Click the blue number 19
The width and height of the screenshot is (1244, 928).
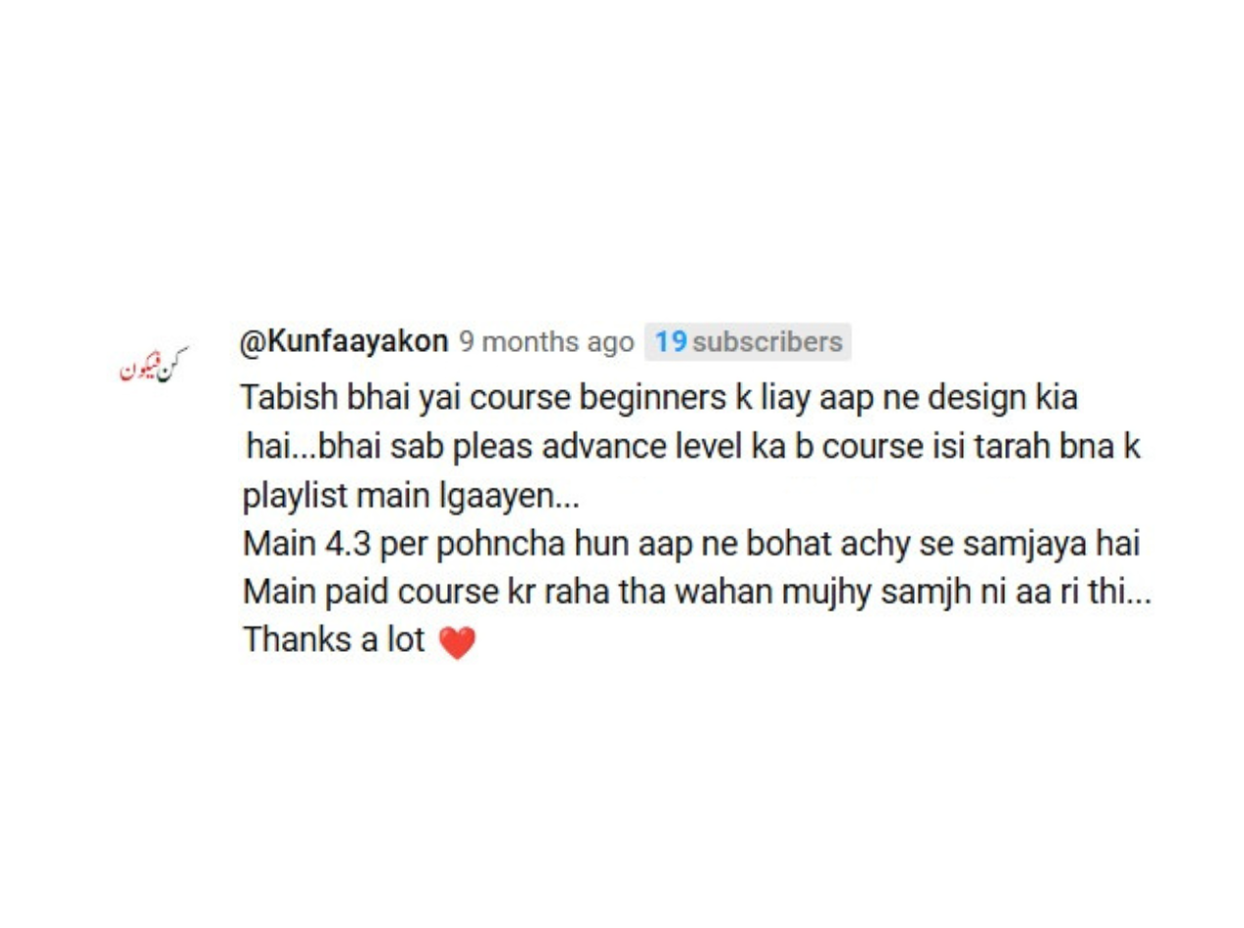pyautogui.click(x=670, y=342)
